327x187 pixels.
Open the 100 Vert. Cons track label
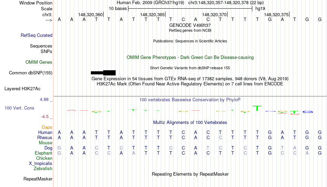19,108
